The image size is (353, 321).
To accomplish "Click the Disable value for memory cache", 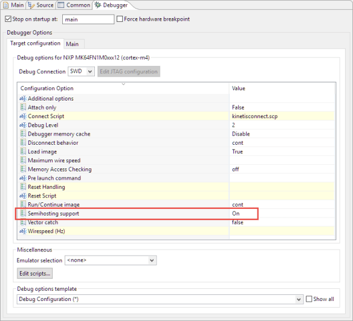I will [241, 134].
